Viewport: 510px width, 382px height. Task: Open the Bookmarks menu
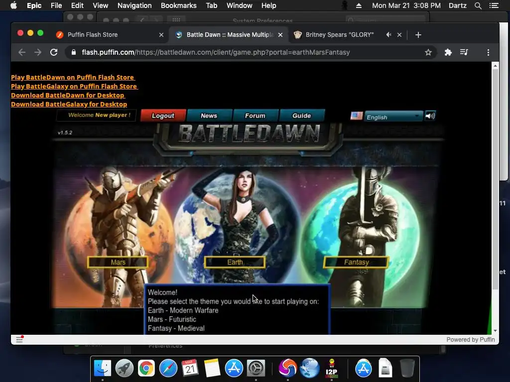pos(179,5)
